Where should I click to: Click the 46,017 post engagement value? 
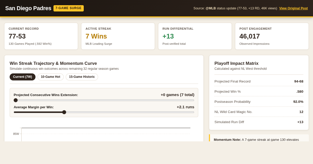point(250,36)
